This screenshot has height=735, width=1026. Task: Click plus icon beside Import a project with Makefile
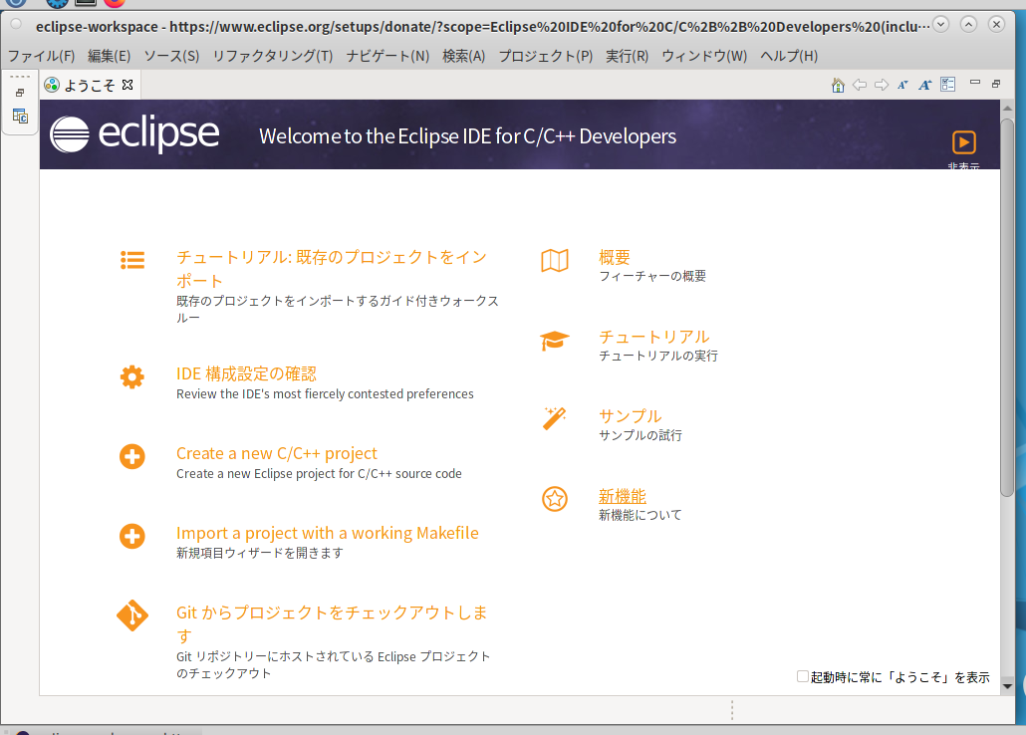tap(132, 536)
